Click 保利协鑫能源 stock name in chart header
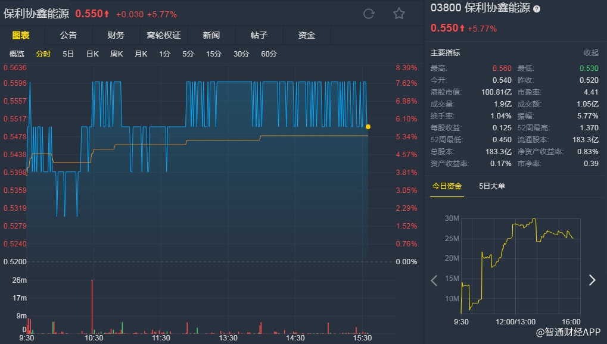This screenshot has height=344, width=607. (x=36, y=14)
